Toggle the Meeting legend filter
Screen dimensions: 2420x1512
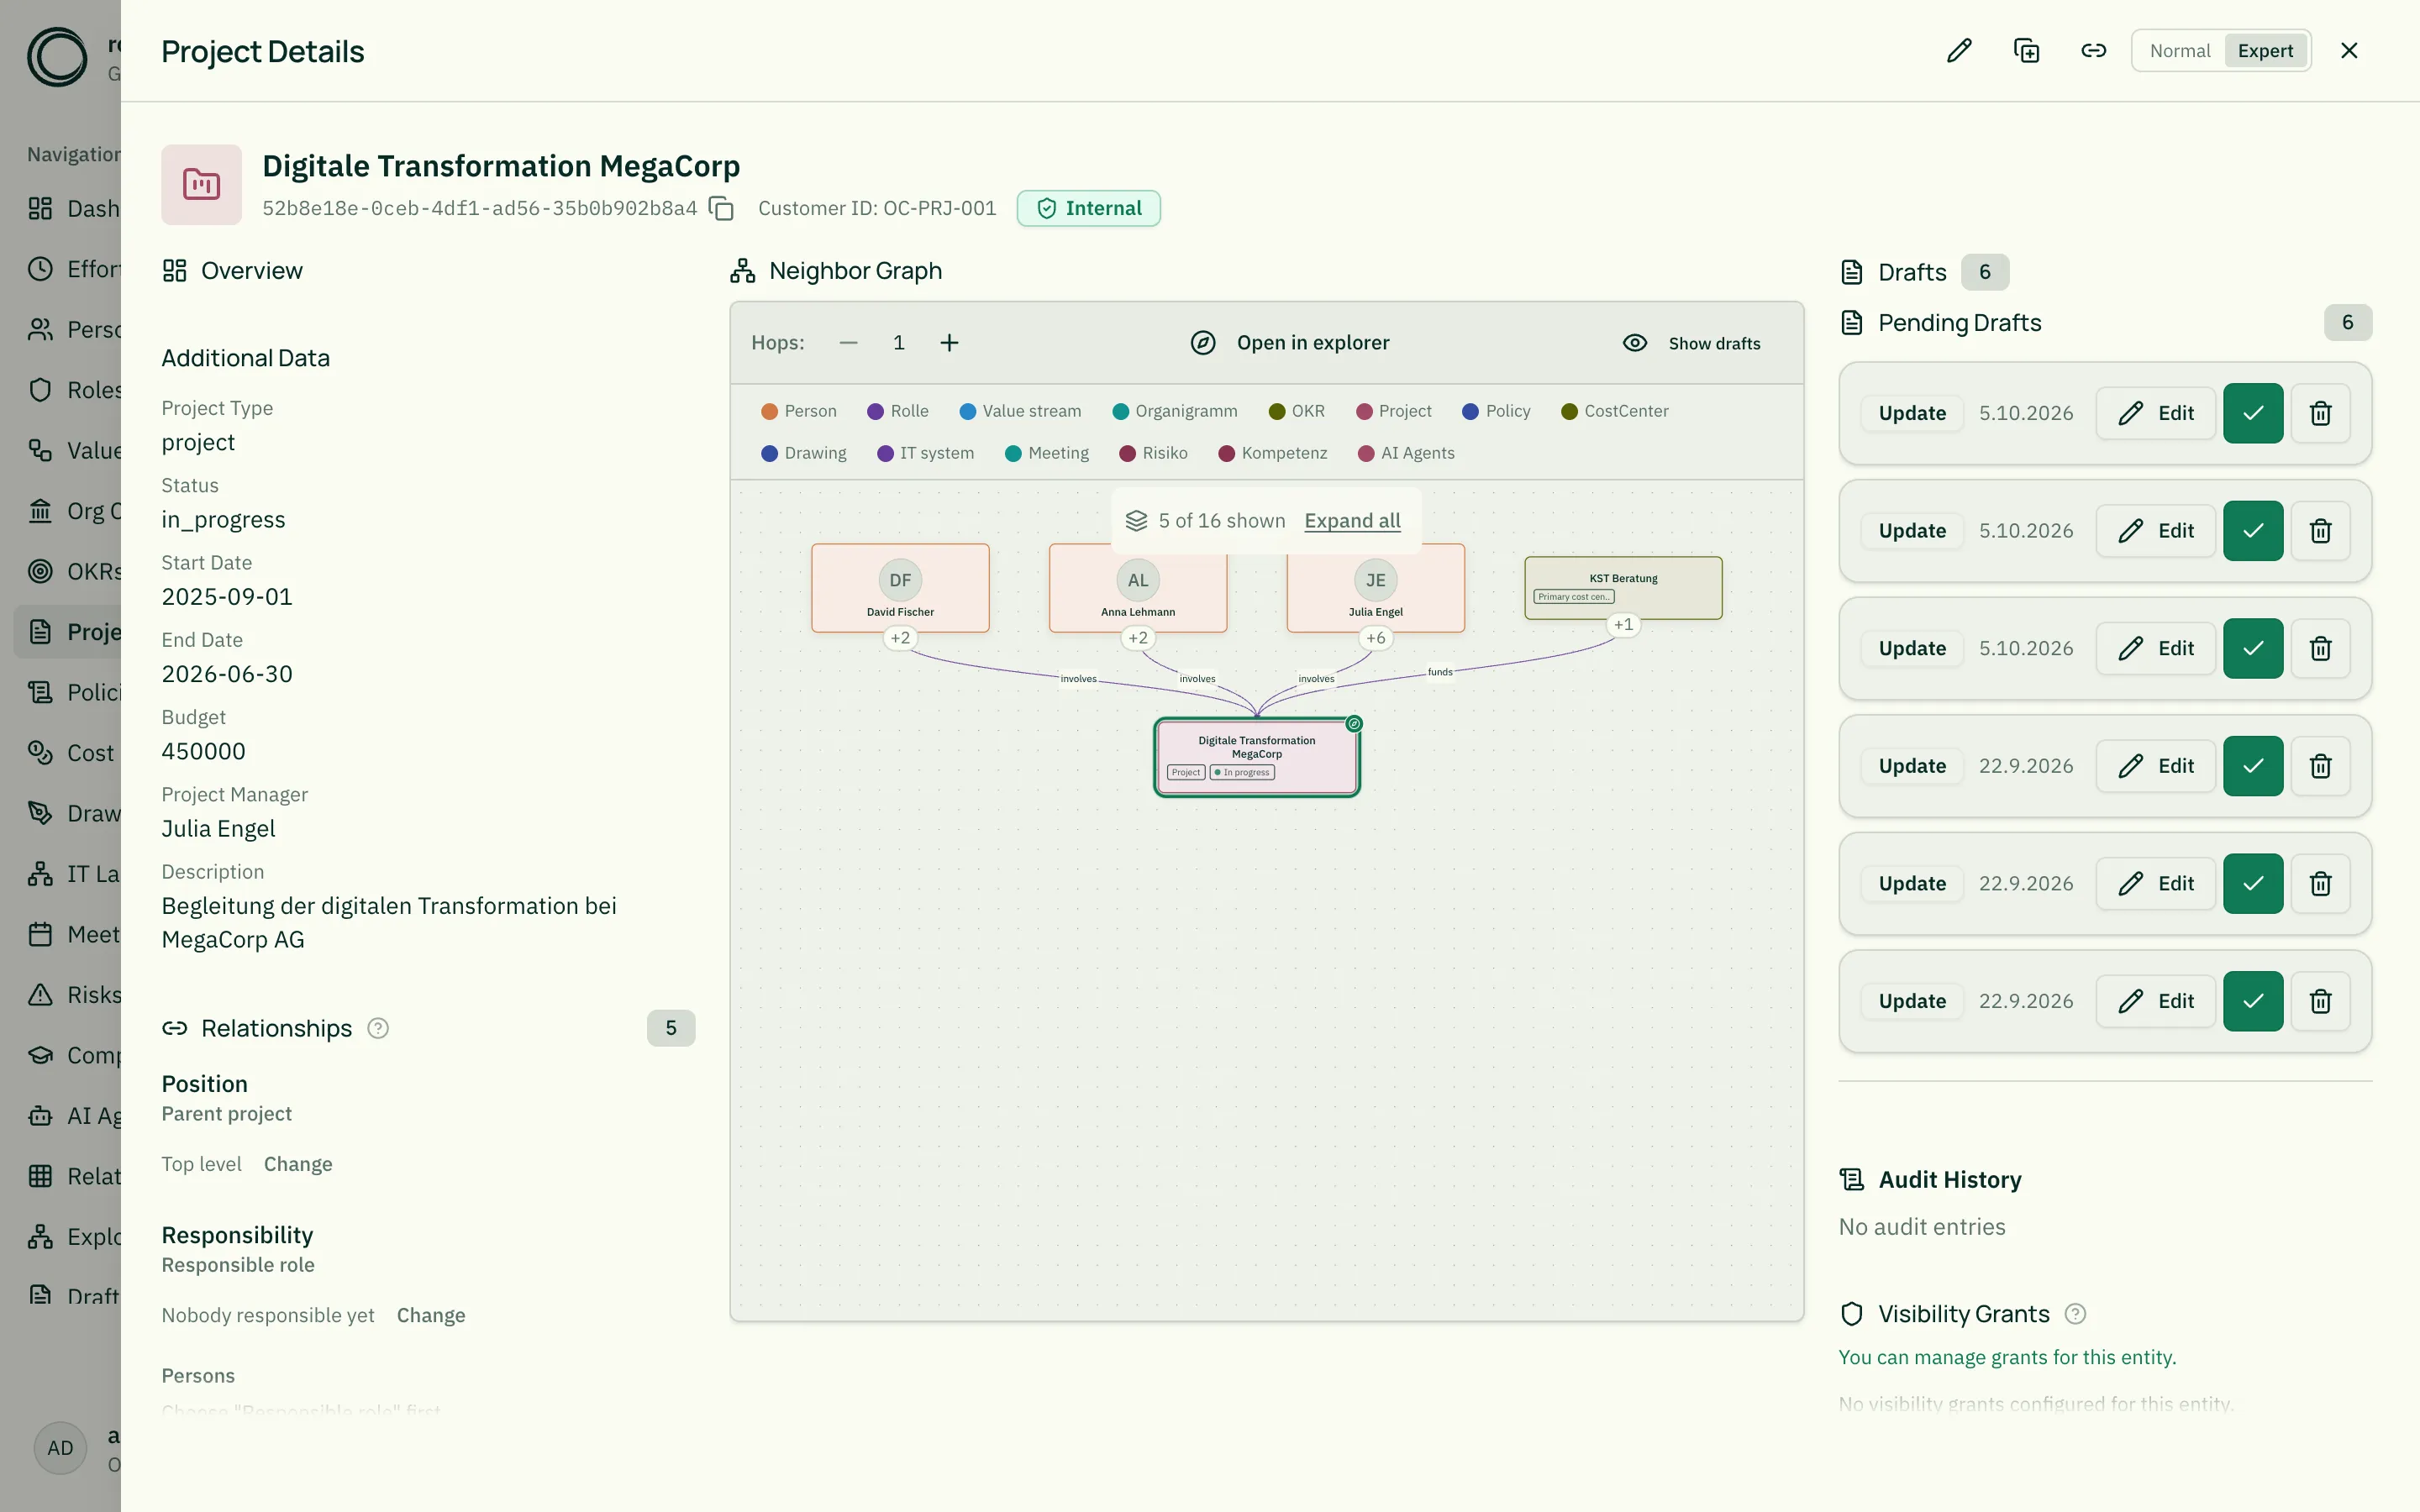point(1047,453)
